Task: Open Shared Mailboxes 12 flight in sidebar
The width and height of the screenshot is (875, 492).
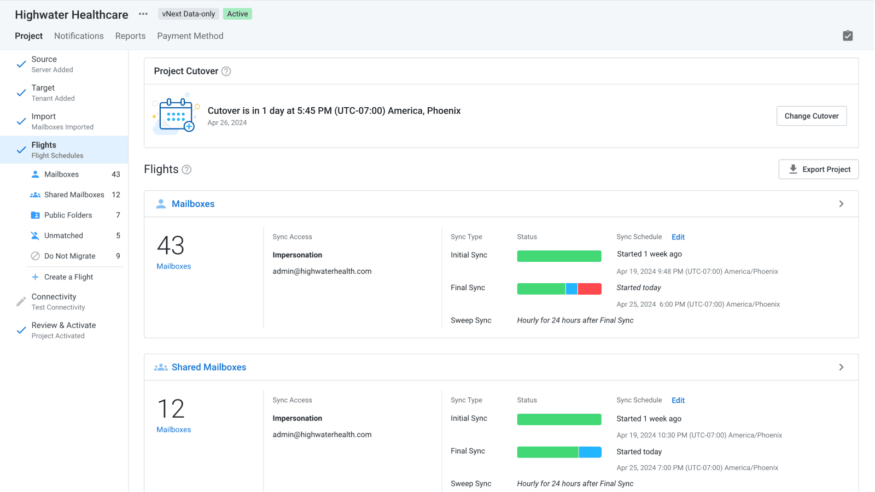Action: click(x=75, y=195)
